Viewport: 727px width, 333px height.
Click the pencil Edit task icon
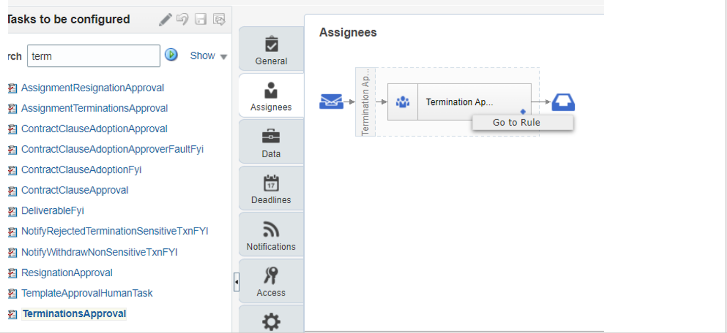(x=165, y=19)
